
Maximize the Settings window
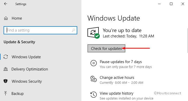(171, 4)
